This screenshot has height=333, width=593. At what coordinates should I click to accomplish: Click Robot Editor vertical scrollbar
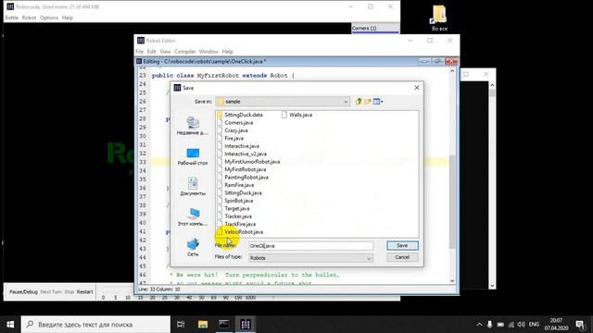(x=452, y=176)
